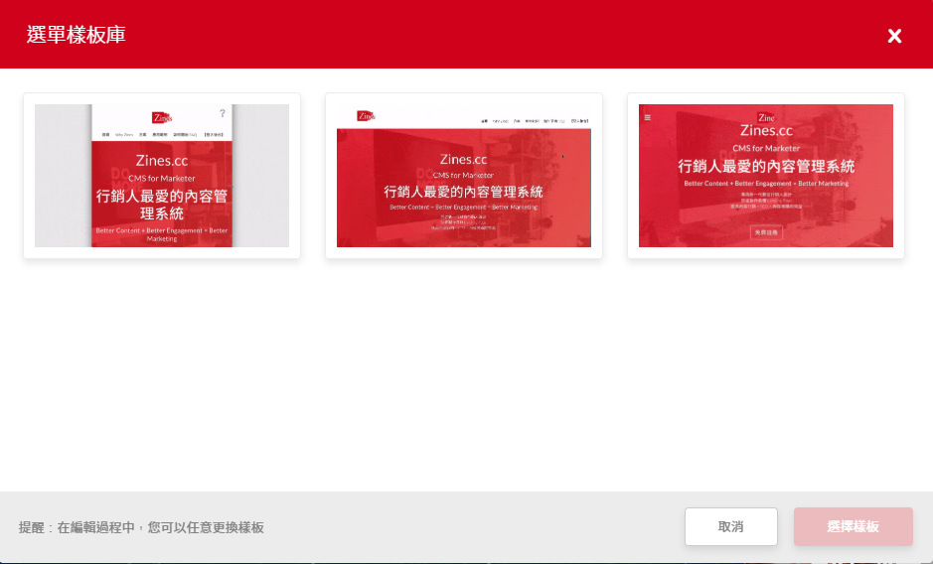Click the question mark icon in first template
Image resolution: width=933 pixels, height=564 pixels.
pos(223,113)
